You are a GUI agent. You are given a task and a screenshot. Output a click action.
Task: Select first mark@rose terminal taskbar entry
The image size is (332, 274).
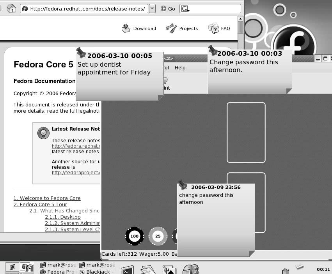(x=58, y=265)
